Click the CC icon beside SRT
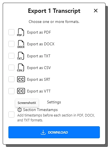Screen dimensions: 108x147 (x=21, y=79)
